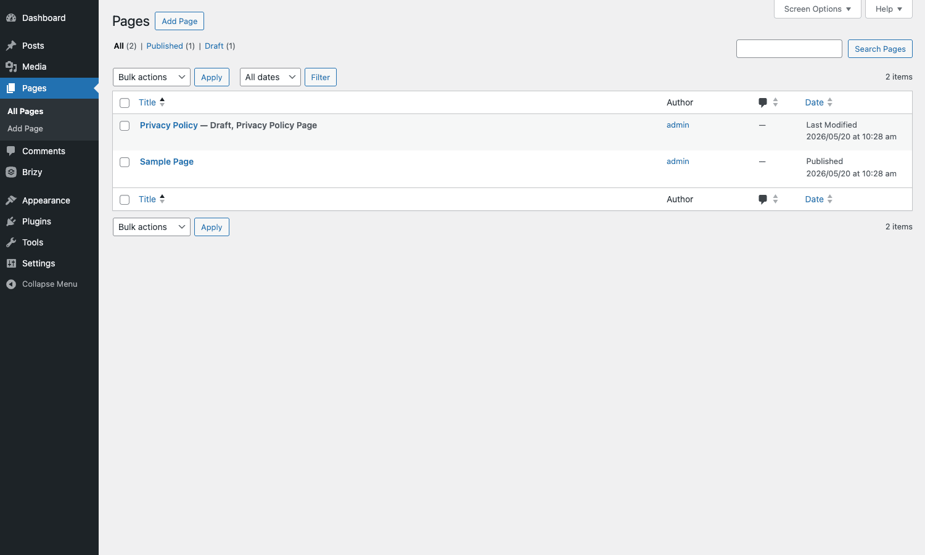Click sort arrows next to footer comment icon
The image size is (925, 555).
776,199
